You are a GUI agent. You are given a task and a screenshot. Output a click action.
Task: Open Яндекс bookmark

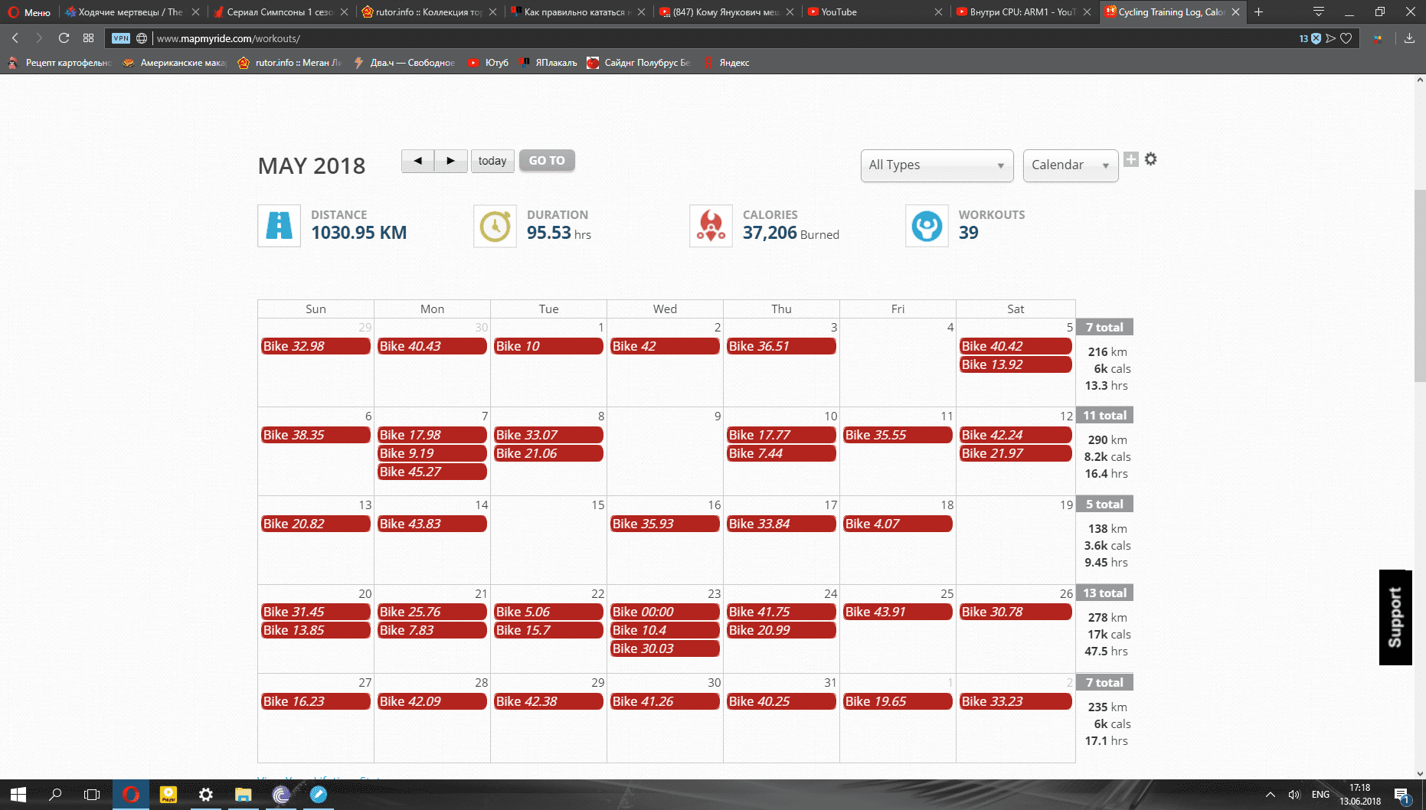coord(726,63)
